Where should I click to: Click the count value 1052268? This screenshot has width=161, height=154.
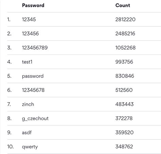[x=125, y=48]
